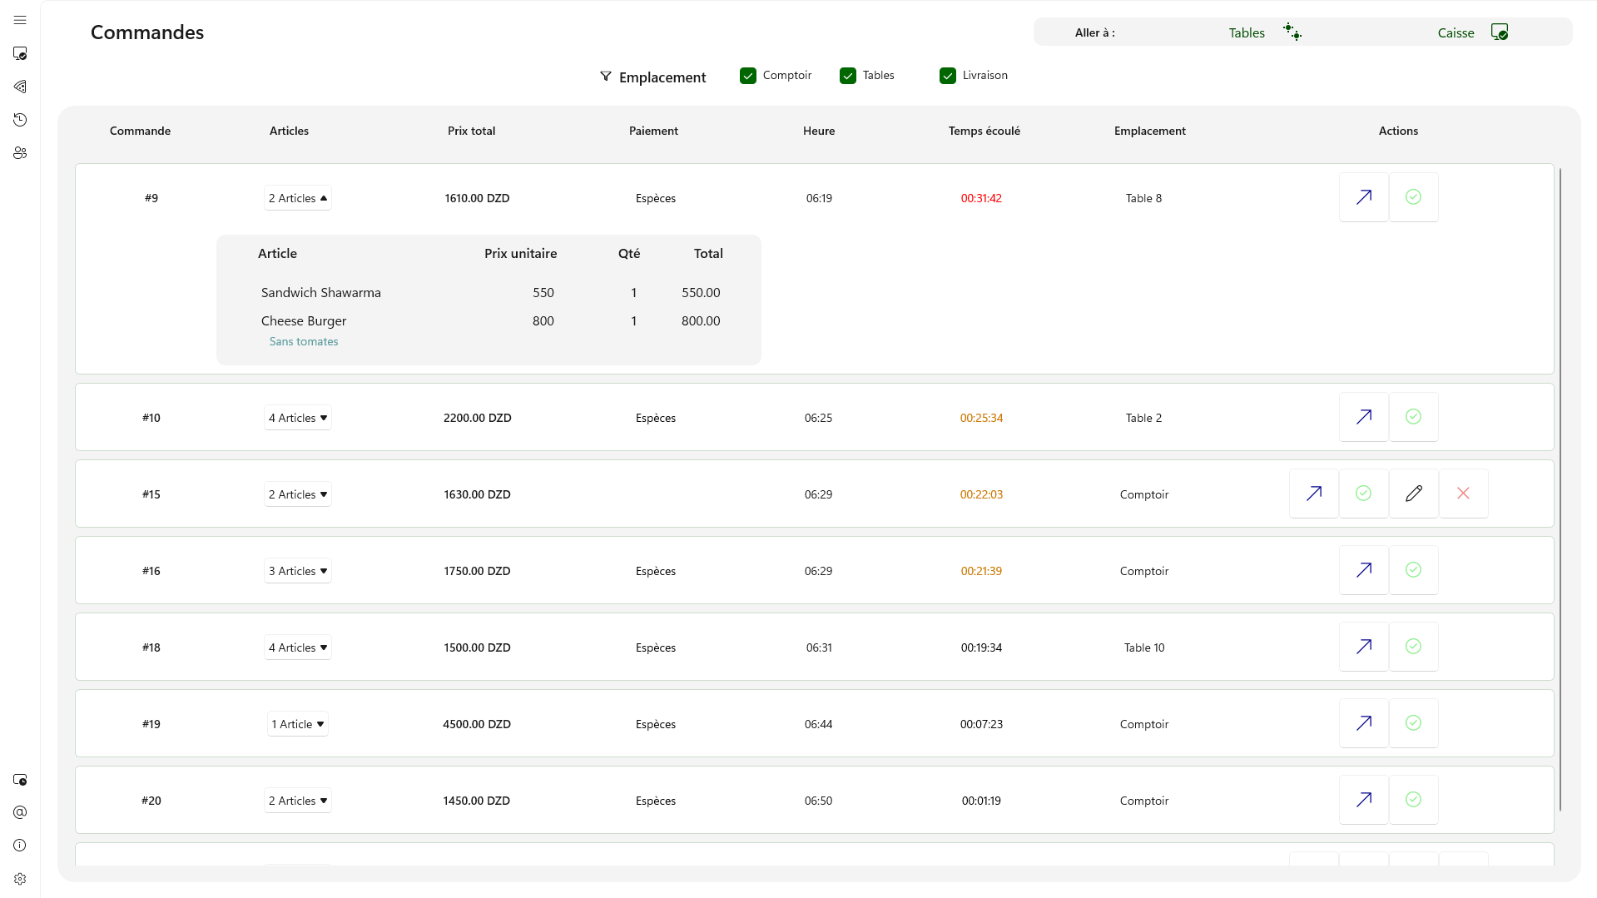The height and width of the screenshot is (898, 1597).
Task: Disable the Livraison filter checkbox
Action: [x=948, y=76]
